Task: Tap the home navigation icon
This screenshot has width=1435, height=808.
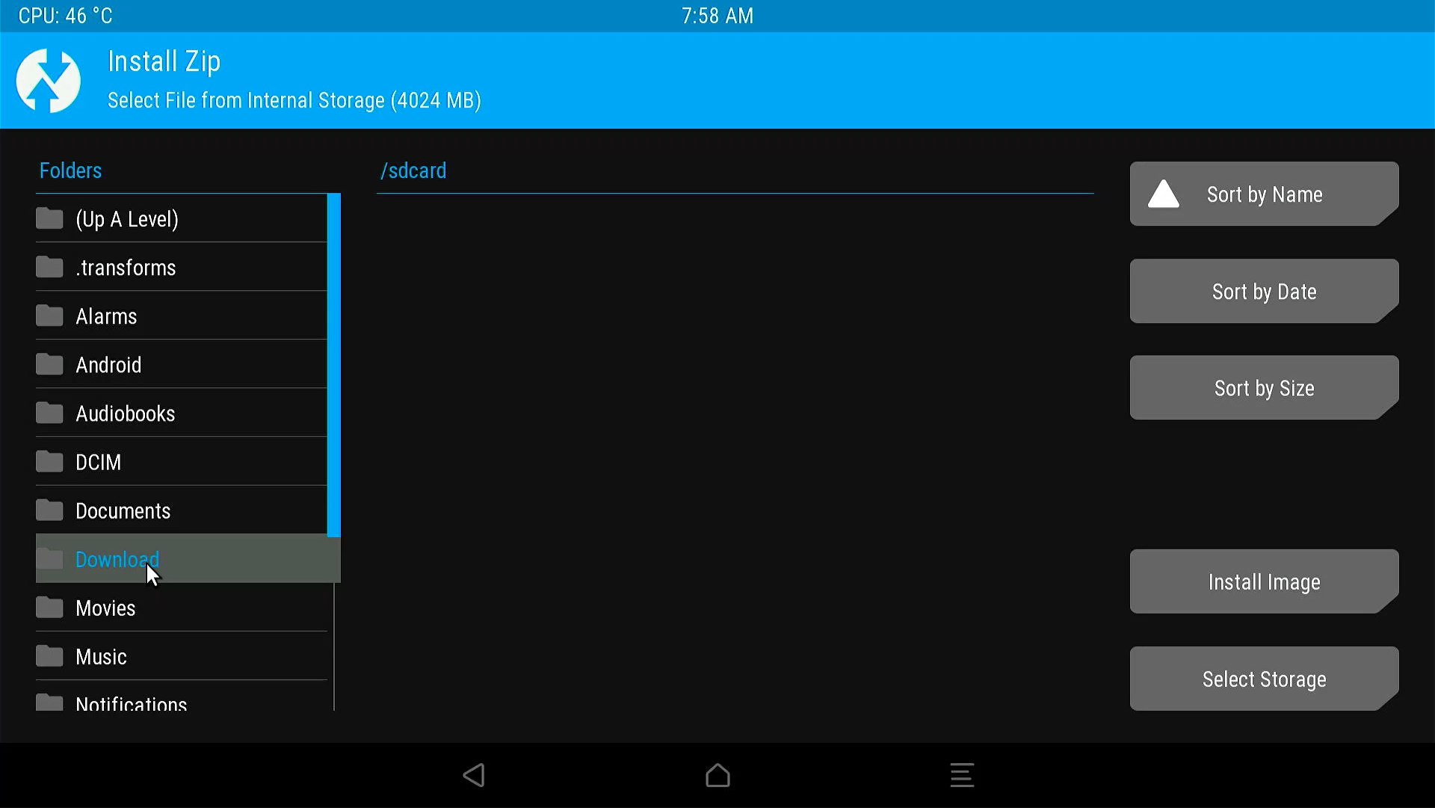Action: pos(717,775)
